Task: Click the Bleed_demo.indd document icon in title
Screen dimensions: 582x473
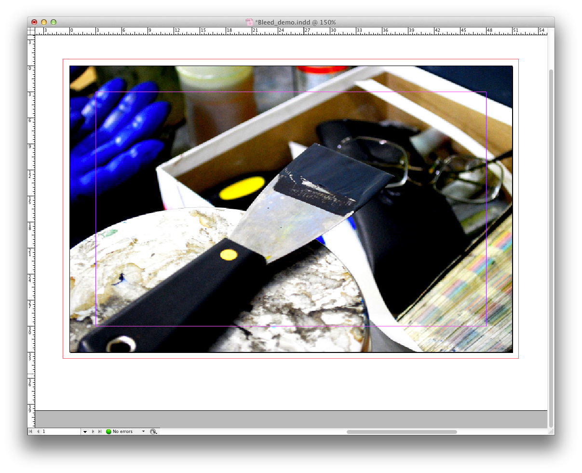Action: (x=249, y=22)
